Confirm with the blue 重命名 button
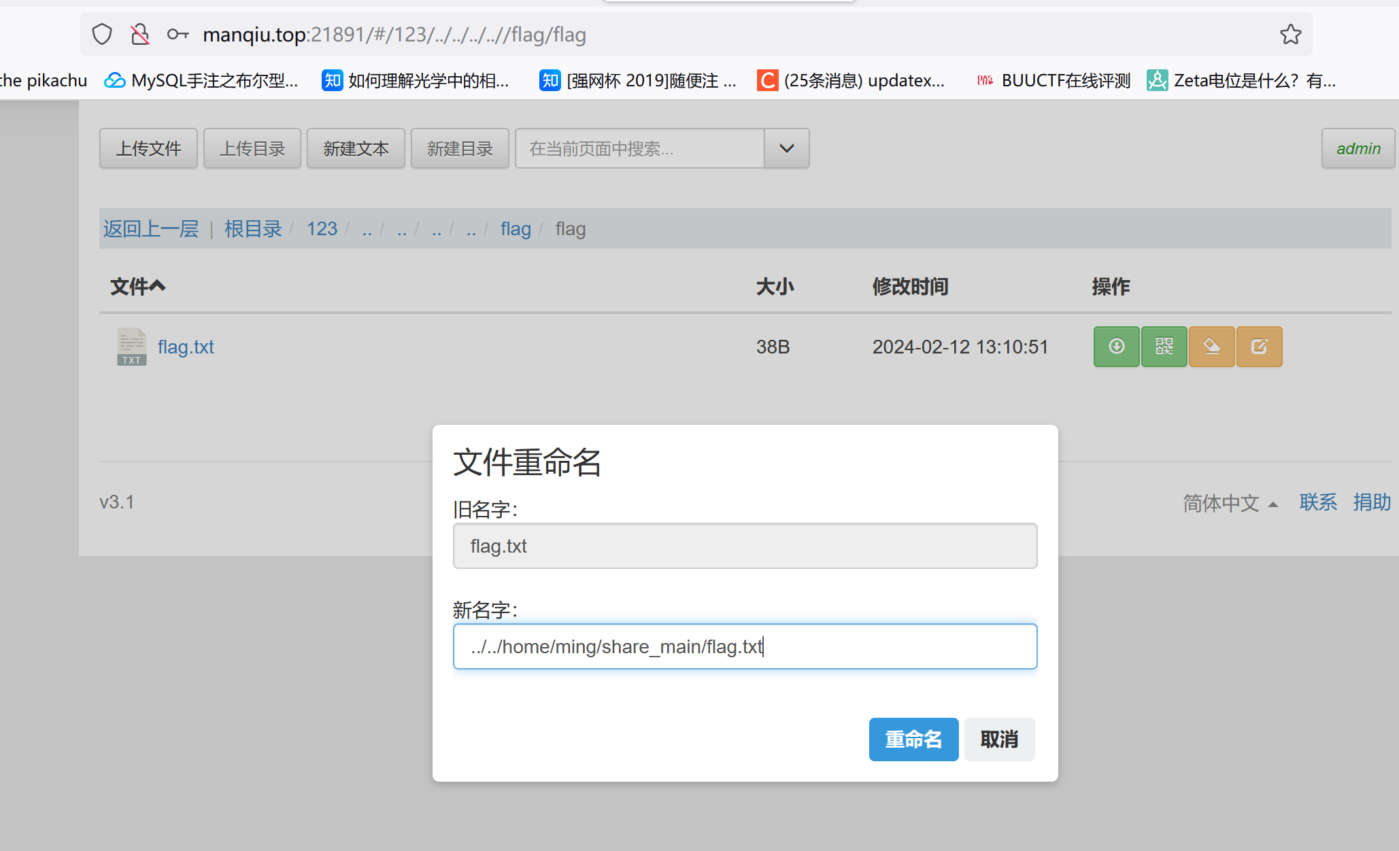Viewport: 1399px width, 851px height. [x=913, y=739]
